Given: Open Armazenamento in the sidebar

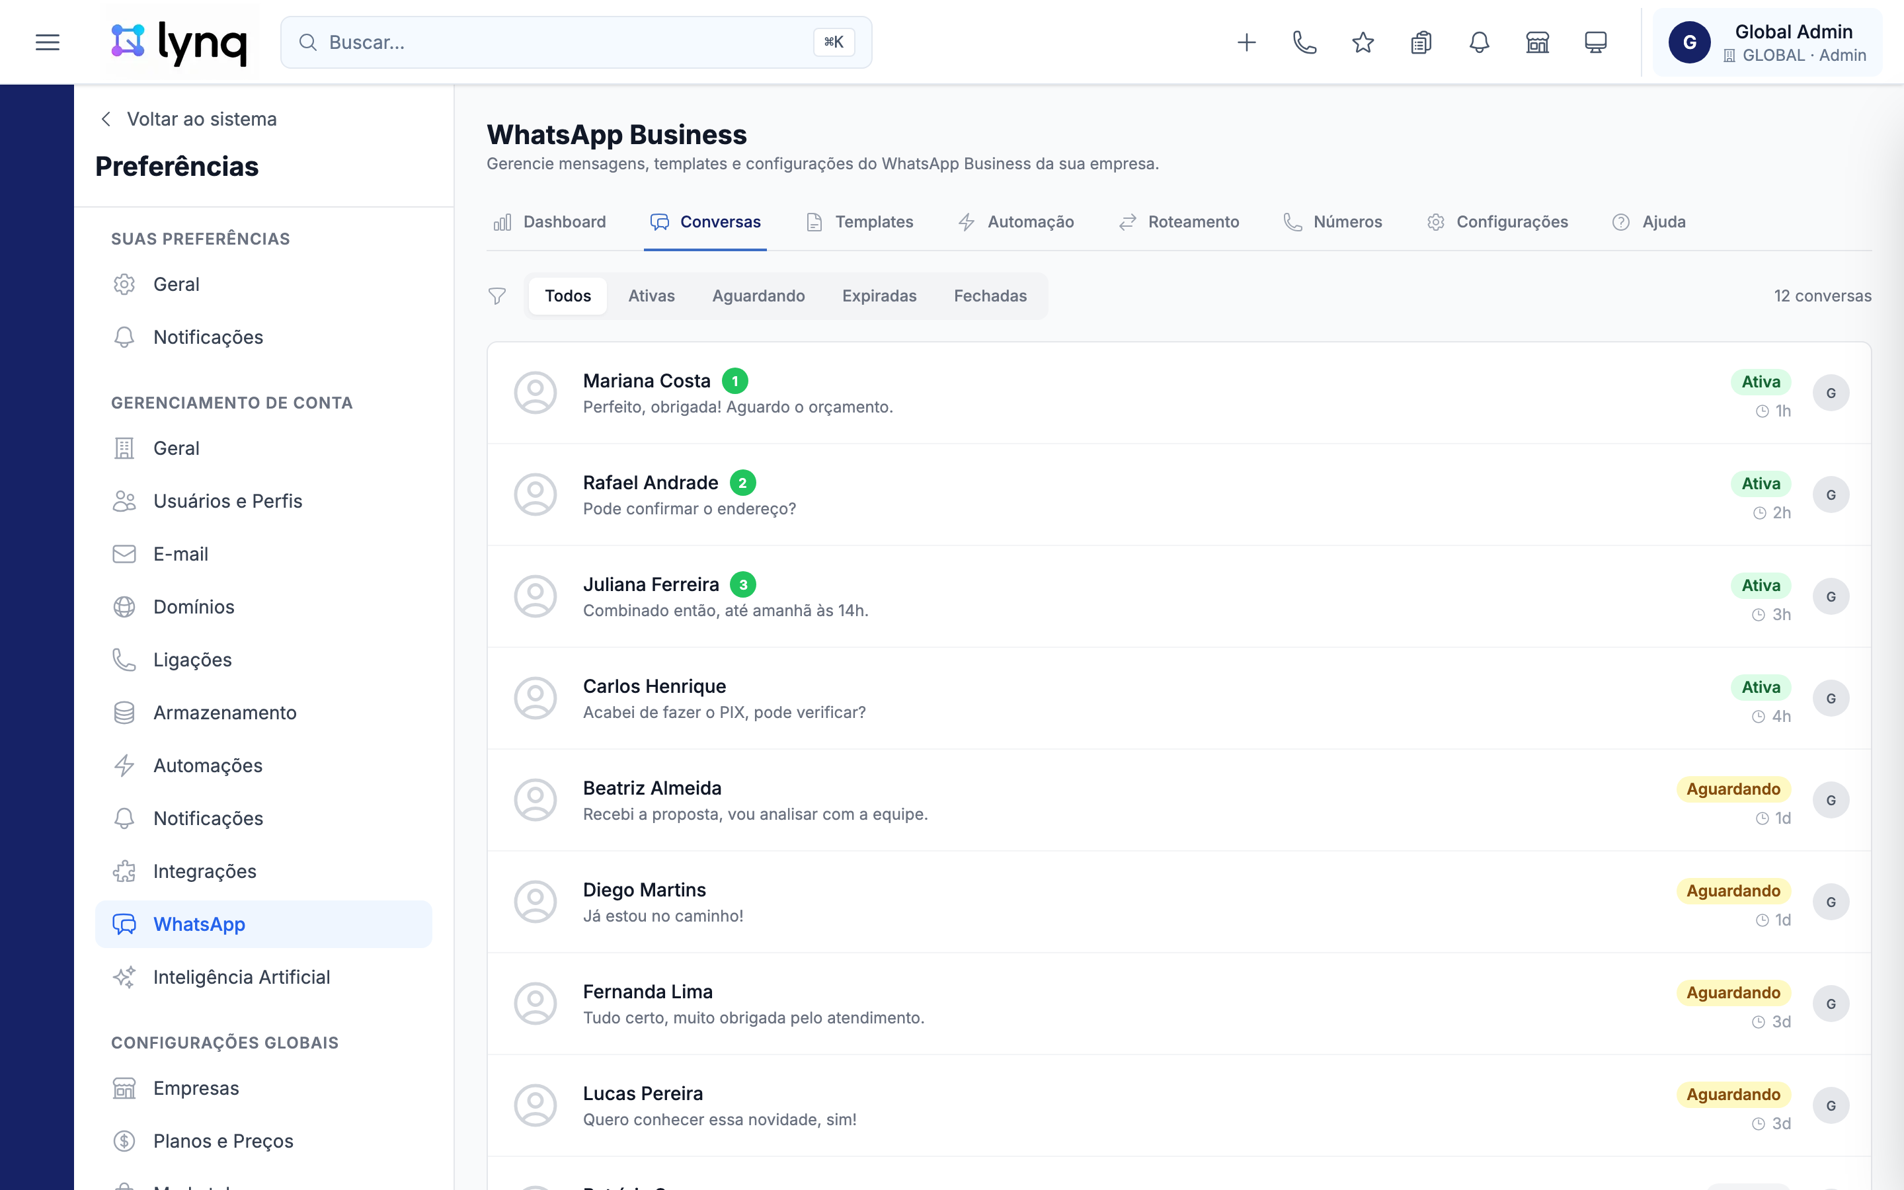Looking at the screenshot, I should (264, 712).
